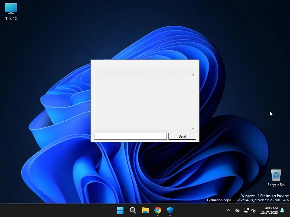Viewport: 290px width, 217px height.
Task: Click the scroll down arrow in chat log
Action: tap(193, 129)
